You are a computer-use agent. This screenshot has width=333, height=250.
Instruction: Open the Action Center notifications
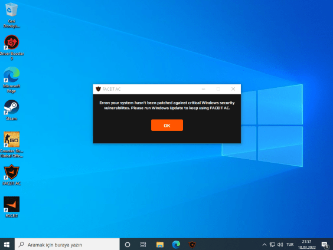325,245
